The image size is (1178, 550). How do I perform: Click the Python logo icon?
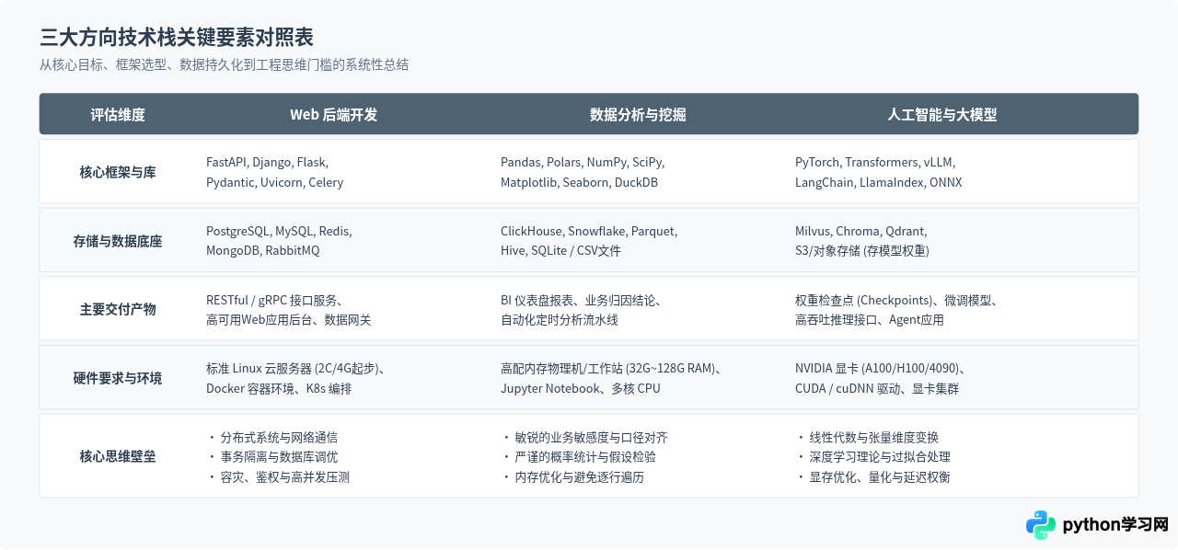pyautogui.click(x=1041, y=525)
